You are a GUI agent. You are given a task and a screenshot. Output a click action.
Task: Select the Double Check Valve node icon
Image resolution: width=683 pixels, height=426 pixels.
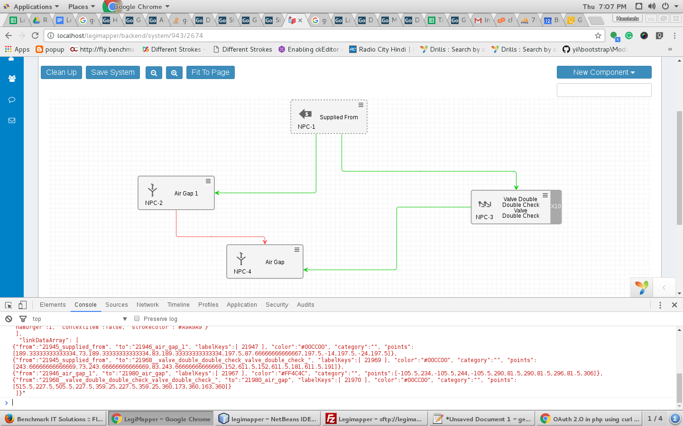click(485, 204)
